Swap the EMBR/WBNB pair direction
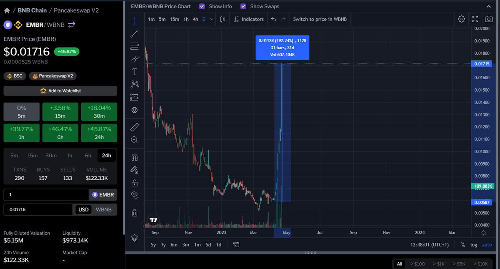The width and height of the screenshot is (500, 269). click(72, 25)
